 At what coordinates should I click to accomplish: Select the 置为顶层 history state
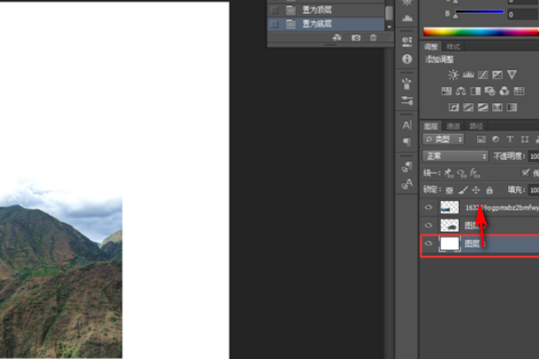click(x=326, y=10)
